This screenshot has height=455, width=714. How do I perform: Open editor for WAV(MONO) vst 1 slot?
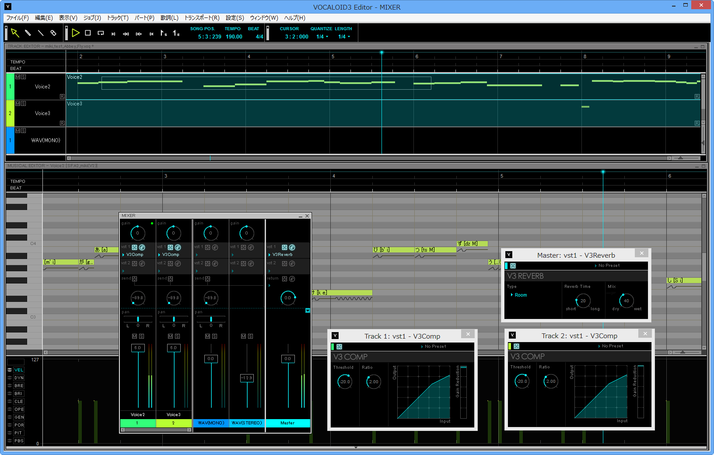215,247
